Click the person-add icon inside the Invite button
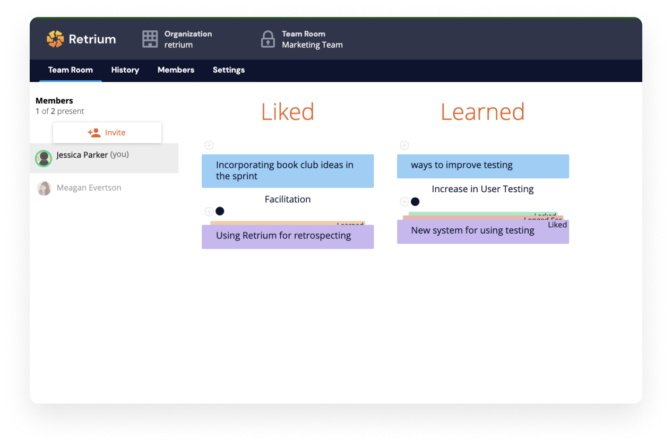 [x=94, y=132]
